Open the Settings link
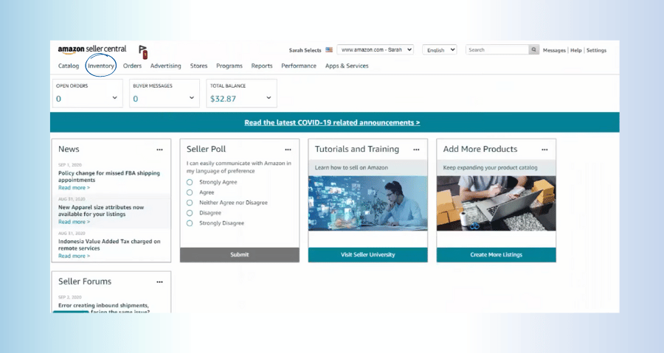Image resolution: width=664 pixels, height=353 pixels. click(596, 50)
